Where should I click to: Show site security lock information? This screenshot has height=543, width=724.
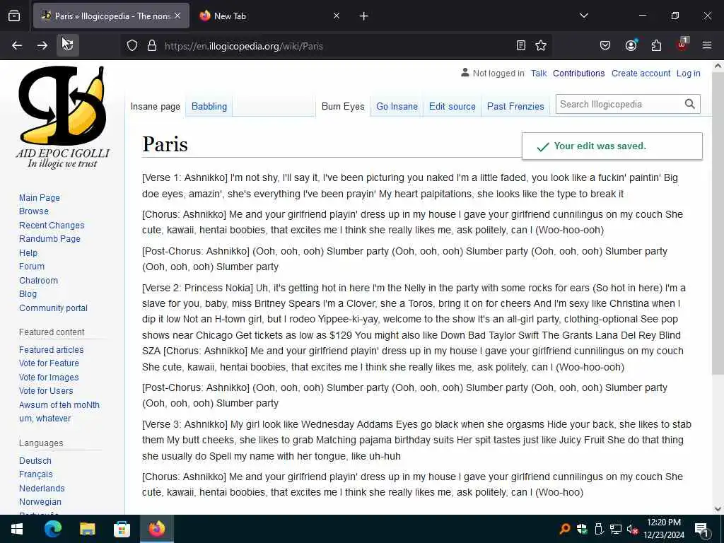[152, 46]
